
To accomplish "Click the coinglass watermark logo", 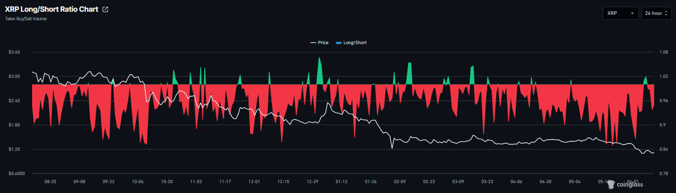I will 626,184.
